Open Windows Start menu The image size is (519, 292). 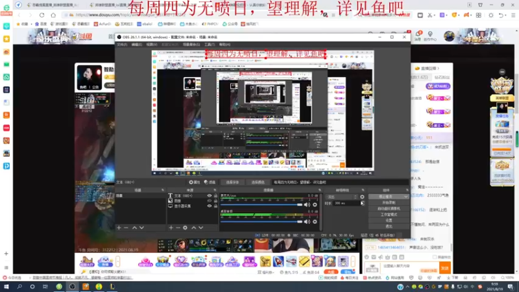tap(6, 287)
